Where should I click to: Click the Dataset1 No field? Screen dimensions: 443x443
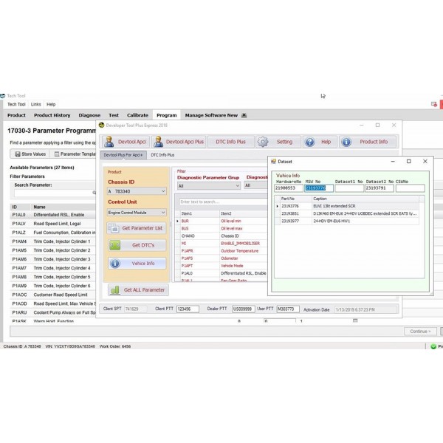(349, 188)
